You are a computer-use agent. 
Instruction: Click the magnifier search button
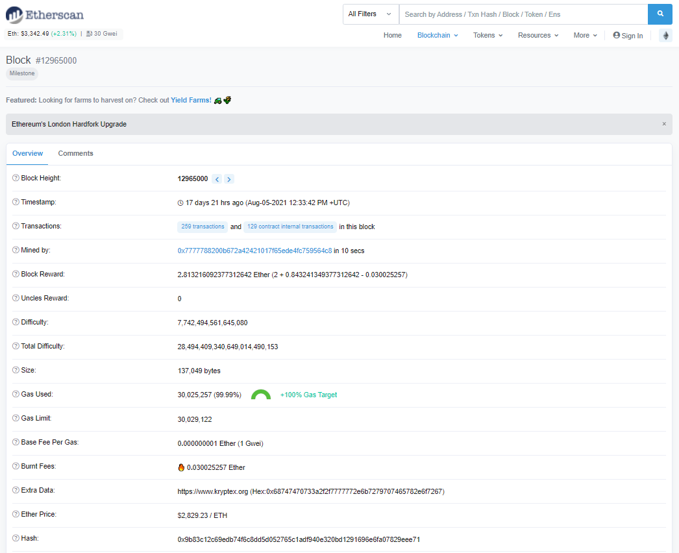click(x=660, y=14)
